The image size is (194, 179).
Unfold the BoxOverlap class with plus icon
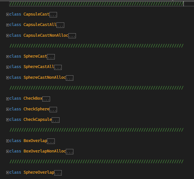click(8, 141)
